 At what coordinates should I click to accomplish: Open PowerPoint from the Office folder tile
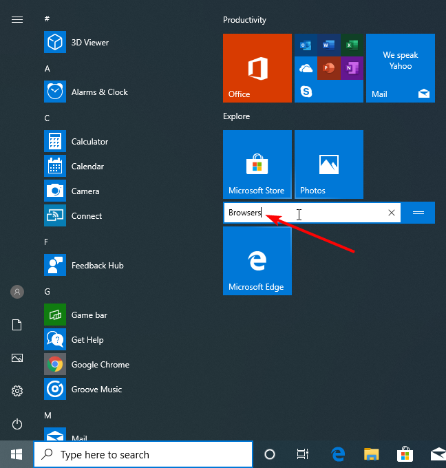click(329, 68)
